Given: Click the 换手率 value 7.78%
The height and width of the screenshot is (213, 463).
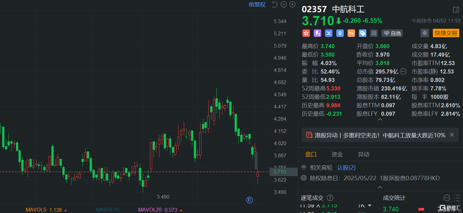Looking at the screenshot, I should coord(439,89).
